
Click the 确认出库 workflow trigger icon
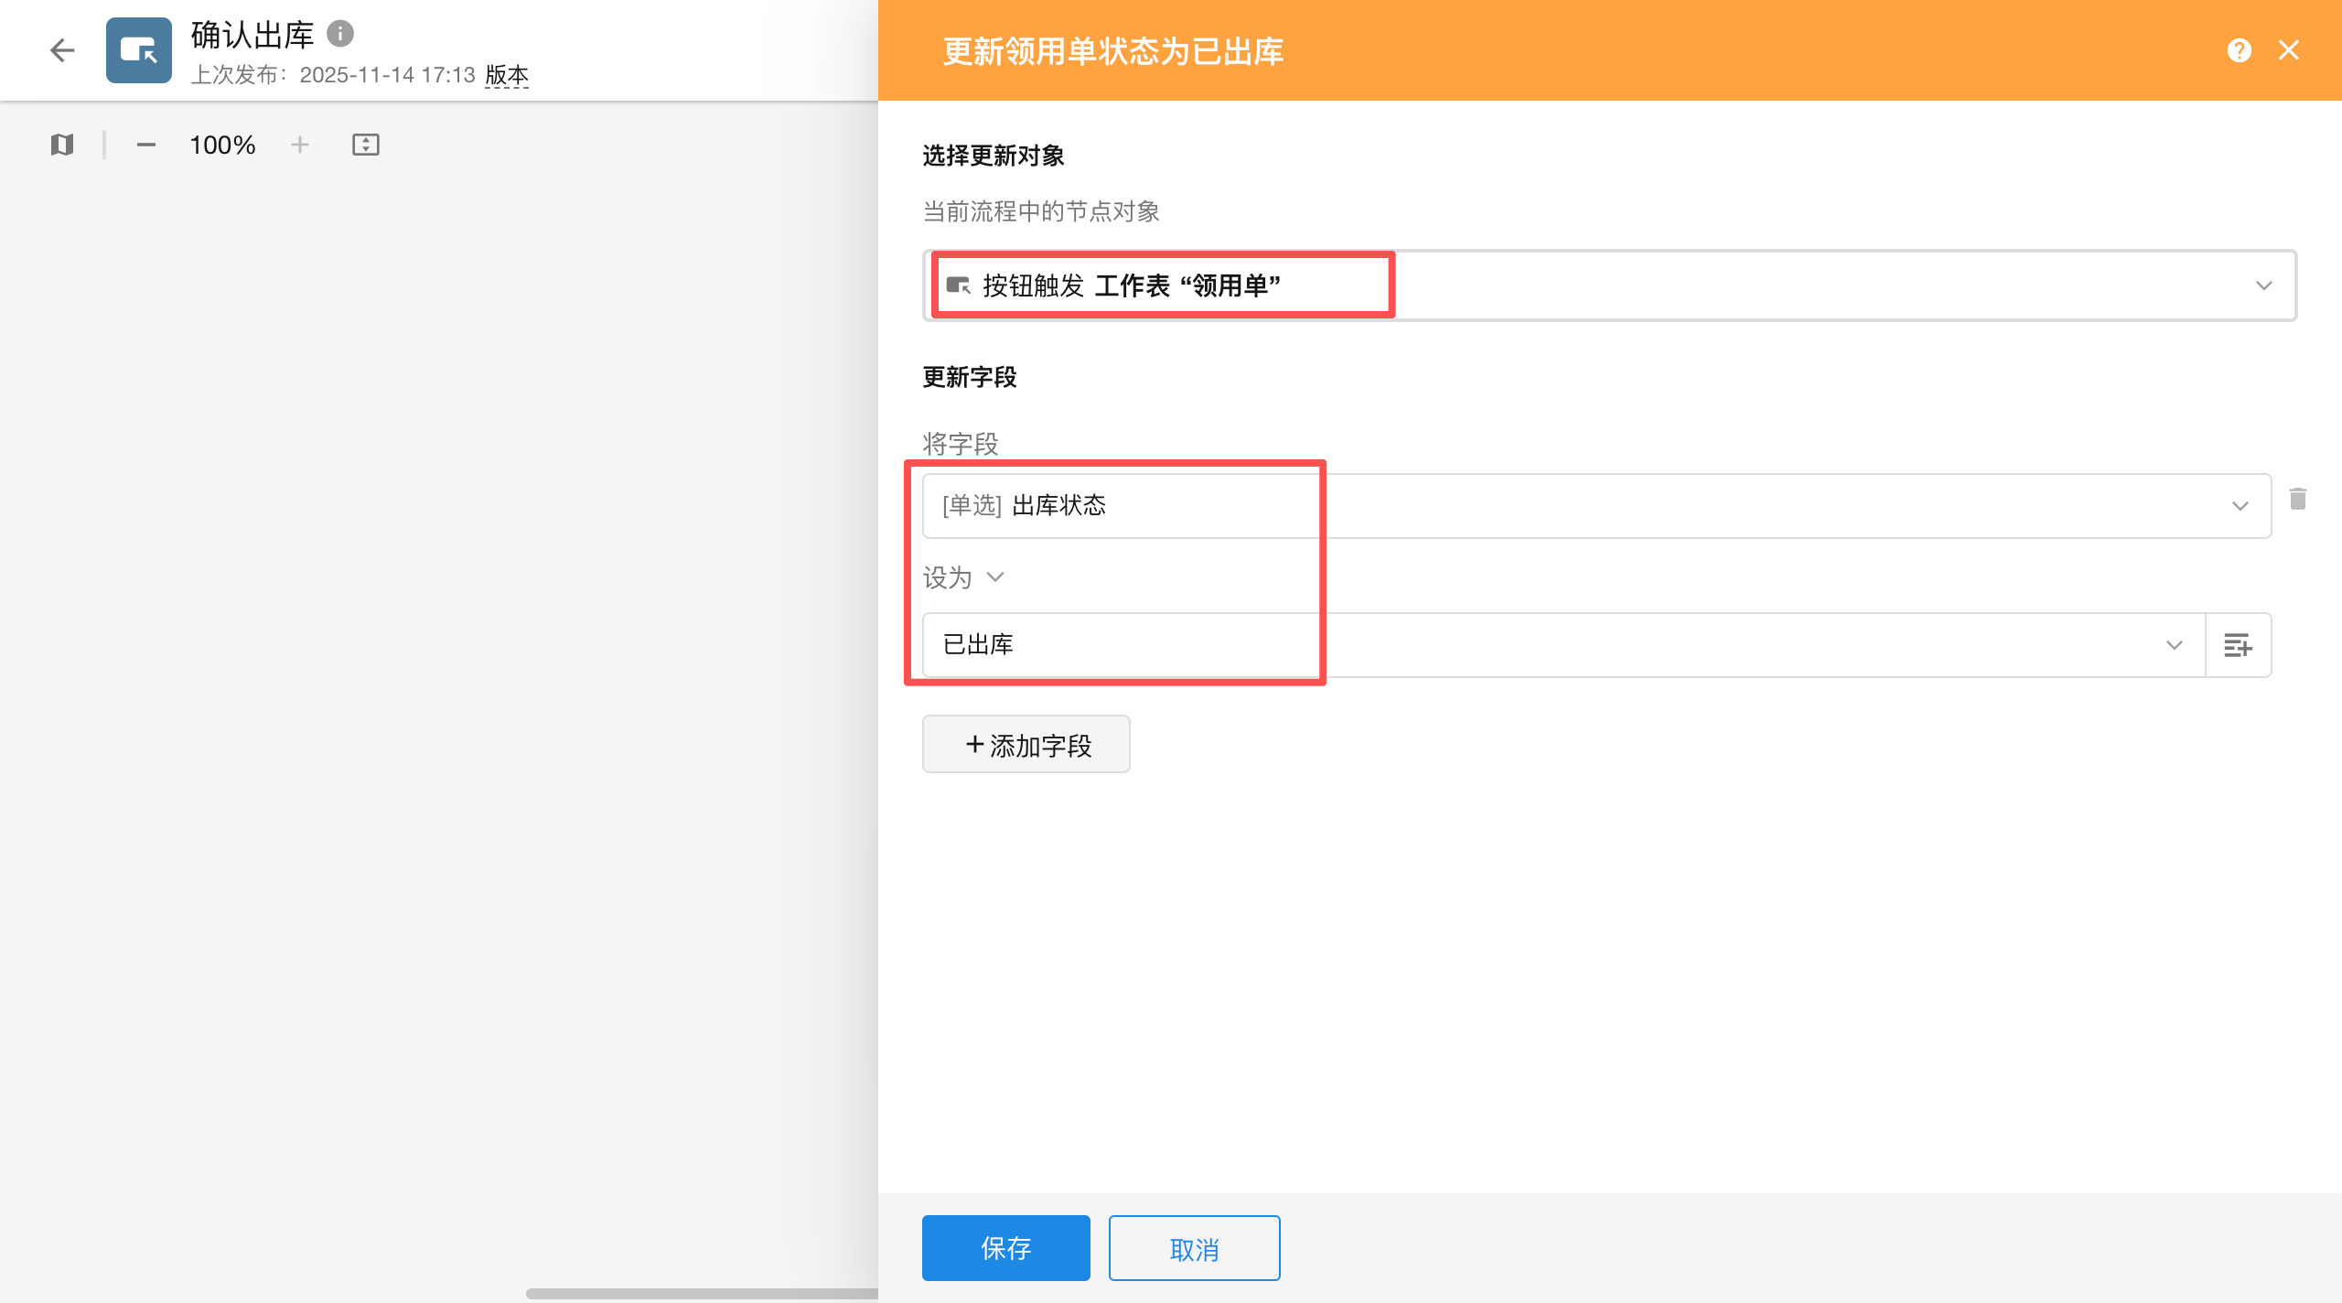pyautogui.click(x=139, y=49)
